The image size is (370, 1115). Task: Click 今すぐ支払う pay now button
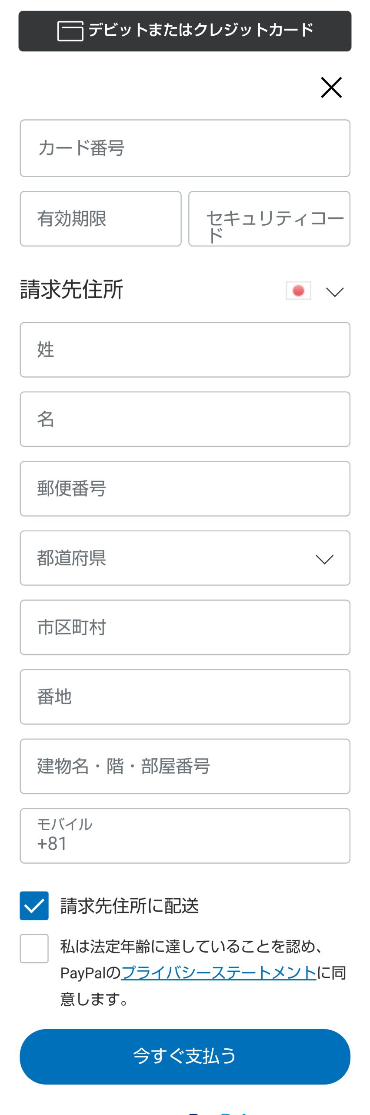[x=185, y=1057]
